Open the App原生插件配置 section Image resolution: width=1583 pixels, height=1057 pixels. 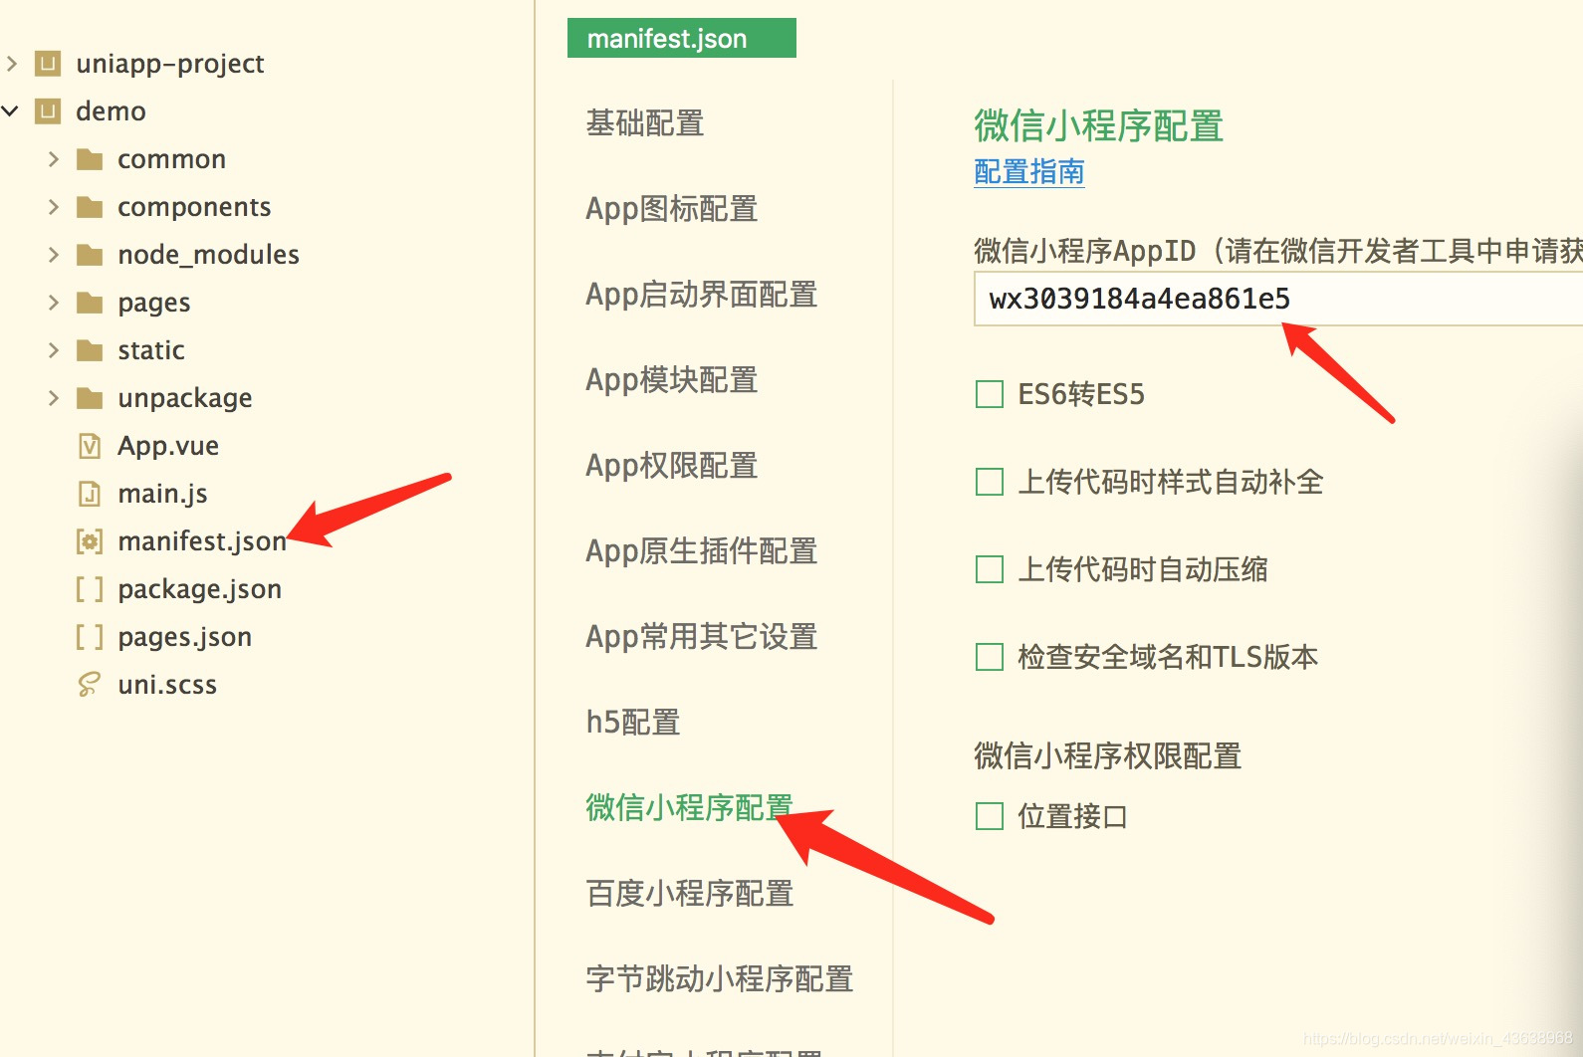pyautogui.click(x=702, y=551)
